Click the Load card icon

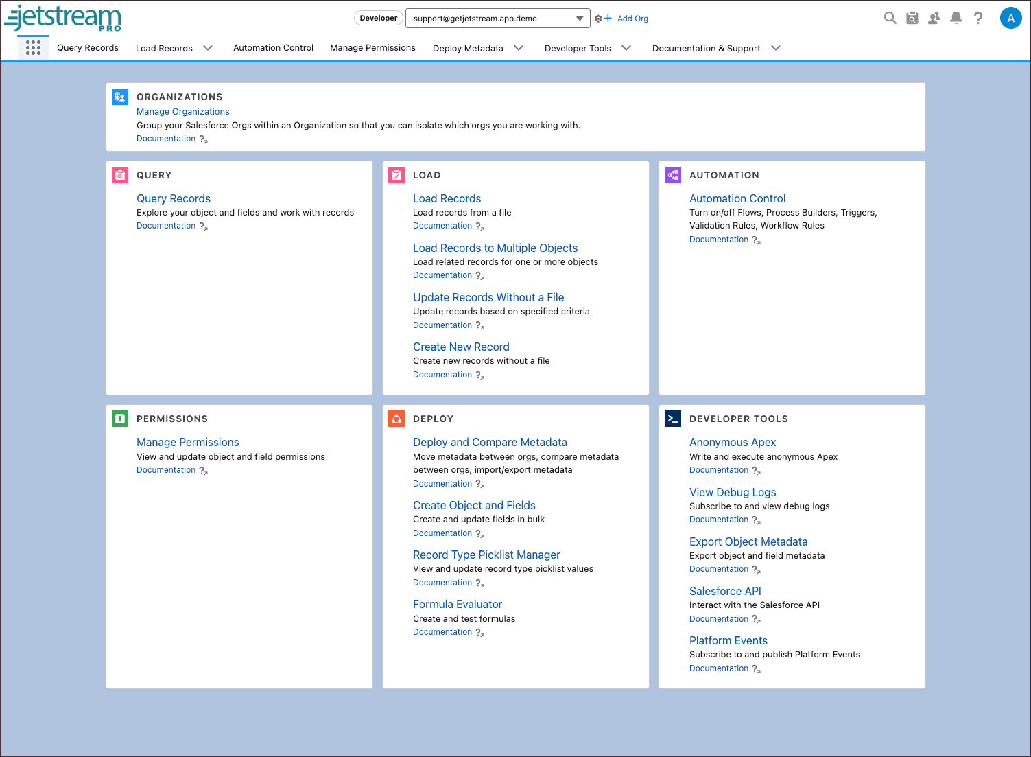396,175
